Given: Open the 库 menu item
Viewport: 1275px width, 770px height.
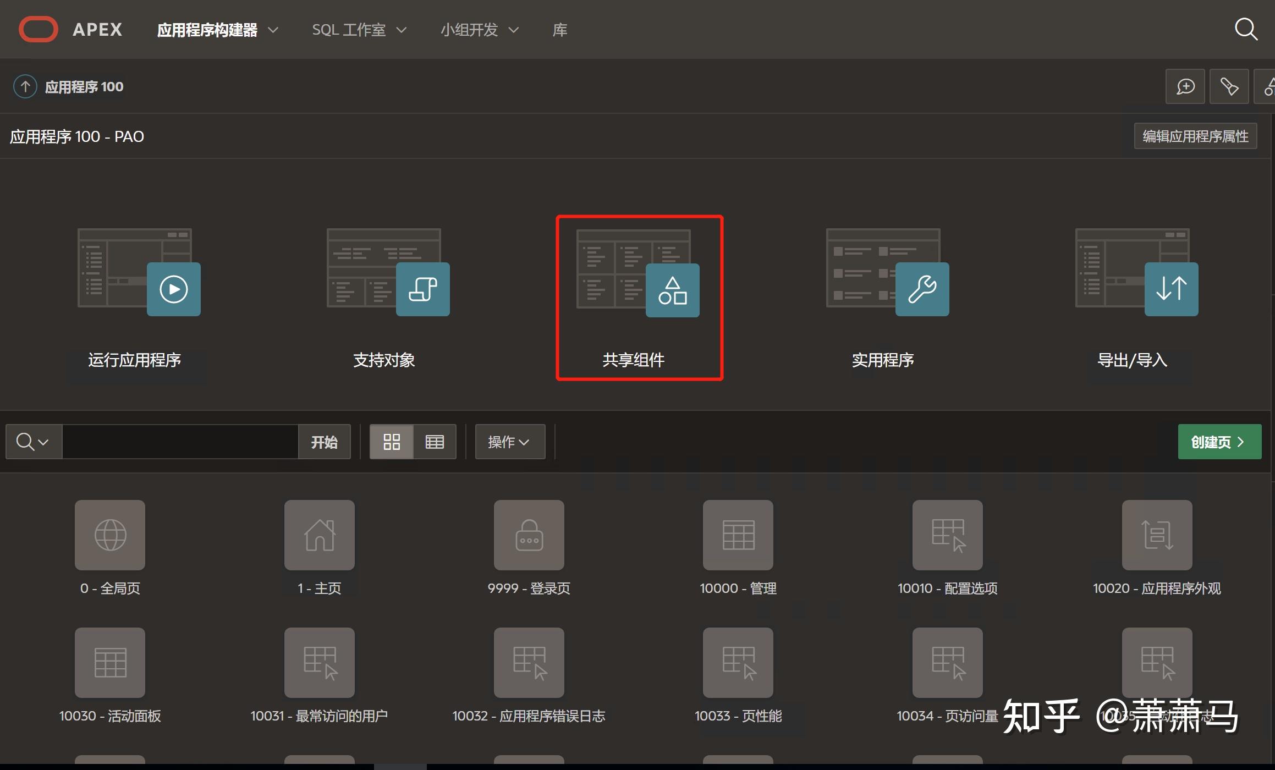Looking at the screenshot, I should [x=559, y=30].
